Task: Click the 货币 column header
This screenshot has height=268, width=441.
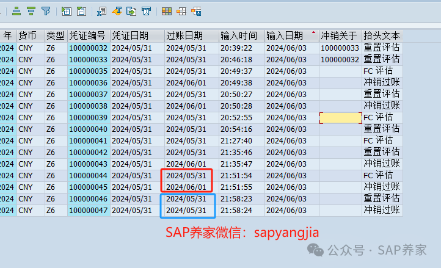Action: pos(31,36)
